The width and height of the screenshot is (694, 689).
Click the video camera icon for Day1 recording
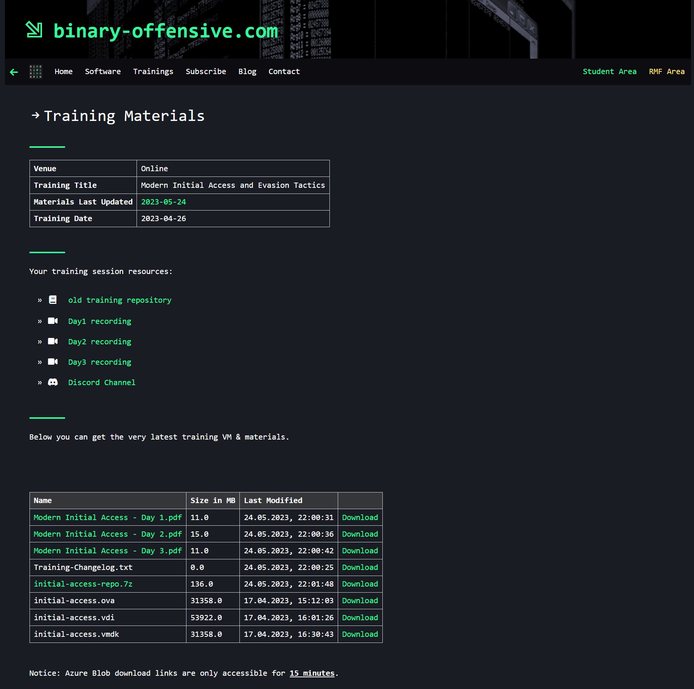tap(53, 321)
